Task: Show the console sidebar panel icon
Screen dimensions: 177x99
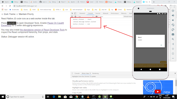Action: 72,16
